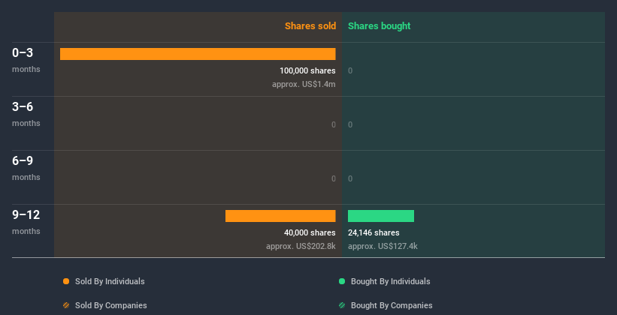Screen dimensions: 617x315
Task: Click the zero bought value in 6–9 months row
Action: [x=350, y=178]
